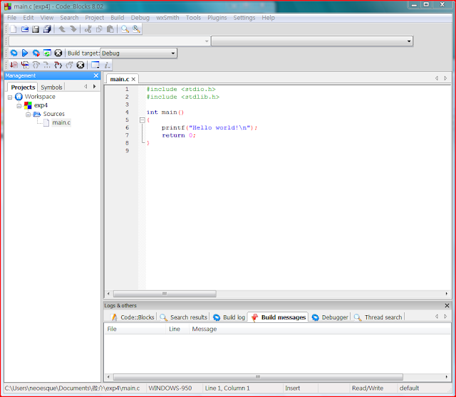Select main.c in the project tree
Image resolution: width=456 pixels, height=397 pixels.
pyautogui.click(x=61, y=122)
